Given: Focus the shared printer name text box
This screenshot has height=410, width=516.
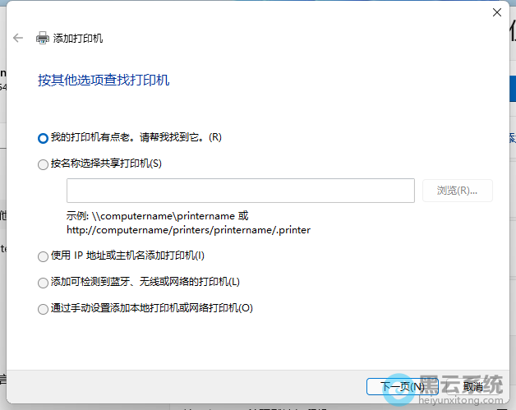Looking at the screenshot, I should coord(240,191).
